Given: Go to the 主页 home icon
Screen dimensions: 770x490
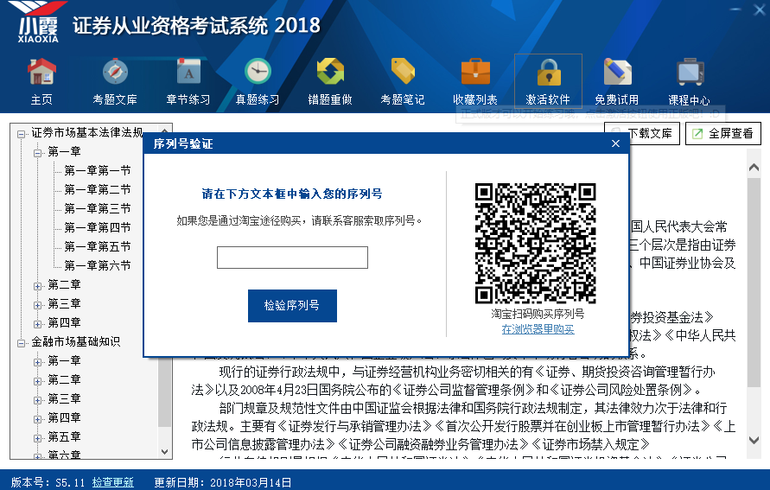Looking at the screenshot, I should (41, 73).
